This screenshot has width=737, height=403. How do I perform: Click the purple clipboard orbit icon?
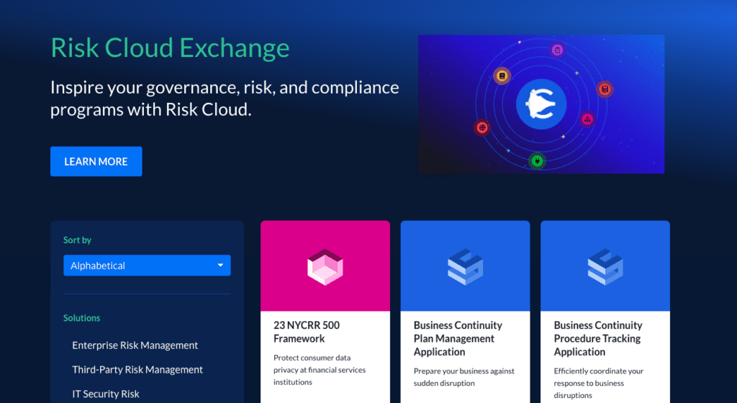coord(557,50)
